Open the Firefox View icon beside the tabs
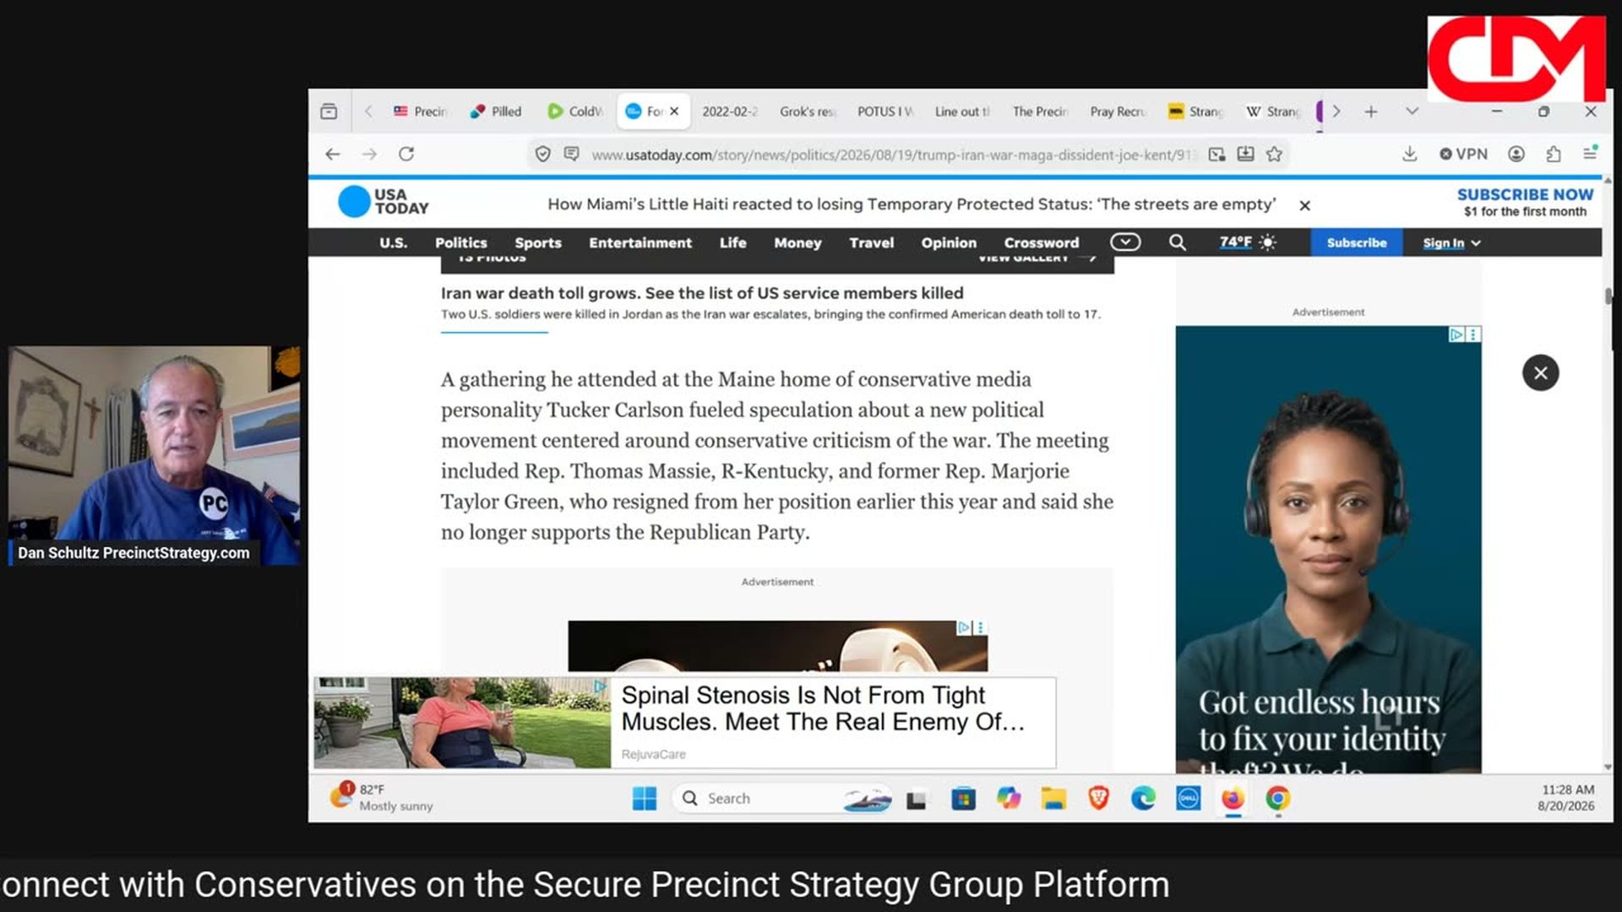This screenshot has width=1622, height=912. [329, 111]
